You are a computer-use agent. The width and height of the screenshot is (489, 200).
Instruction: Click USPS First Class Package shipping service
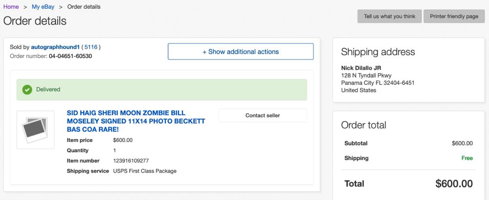(145, 171)
